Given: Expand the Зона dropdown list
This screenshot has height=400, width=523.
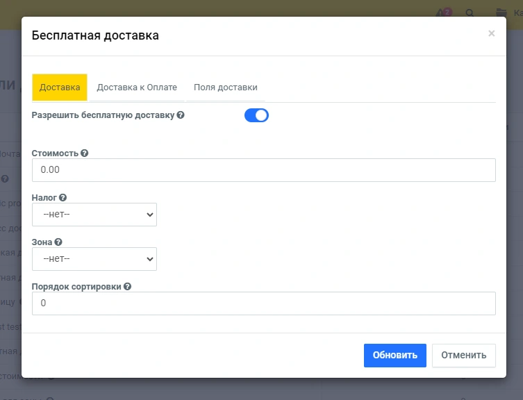Looking at the screenshot, I should (x=94, y=259).
